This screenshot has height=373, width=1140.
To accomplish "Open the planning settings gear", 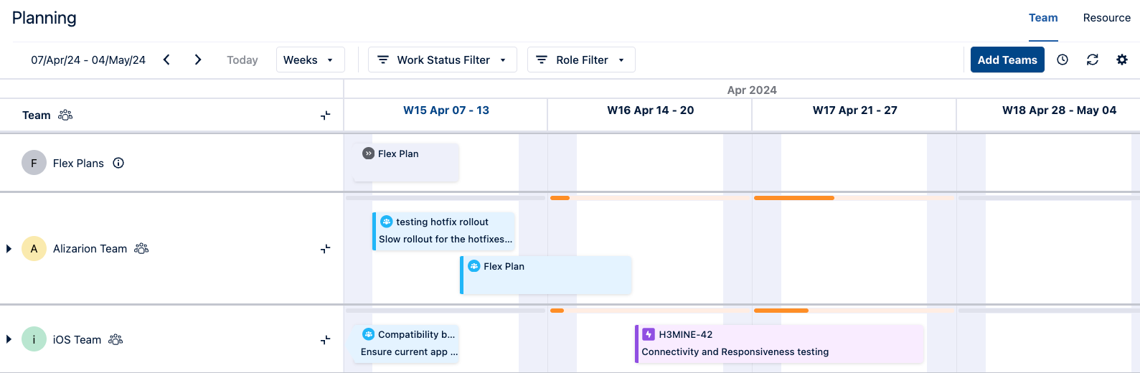I will tap(1122, 60).
